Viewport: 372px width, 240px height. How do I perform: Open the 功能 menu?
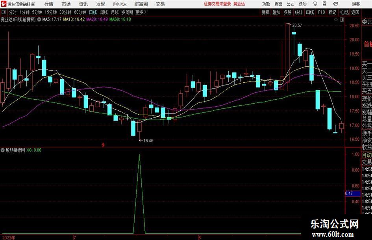tap(266, 4)
